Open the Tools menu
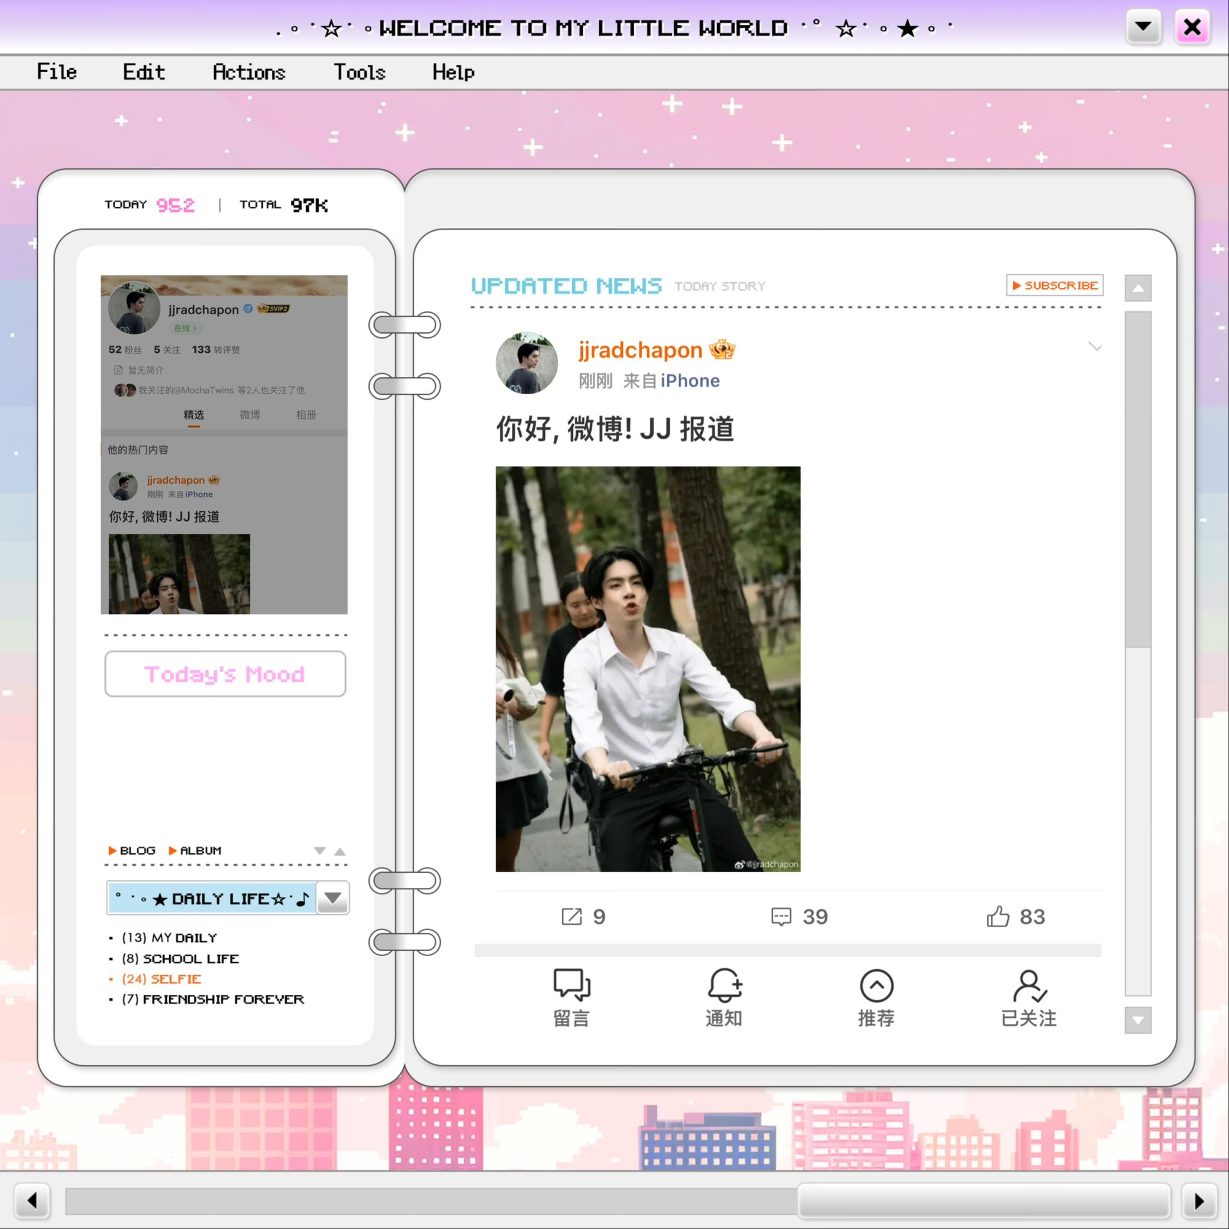1229x1229 pixels. click(x=359, y=72)
